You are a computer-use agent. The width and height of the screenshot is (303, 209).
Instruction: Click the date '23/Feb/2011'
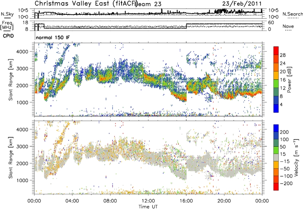click(242, 4)
